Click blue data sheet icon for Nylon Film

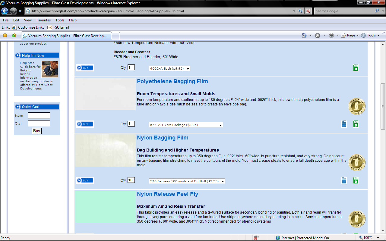click(344, 180)
